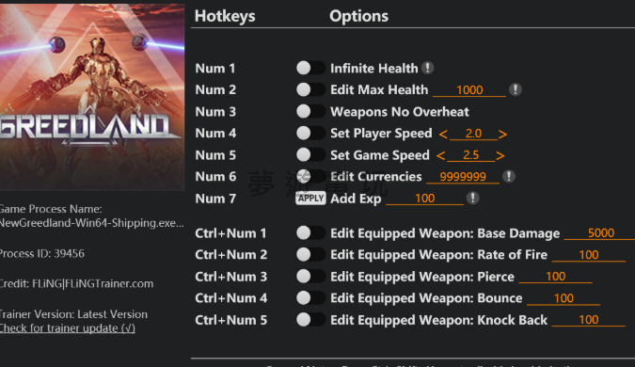Click the info icon next to Edit Max Health
The image size is (635, 367).
(516, 89)
